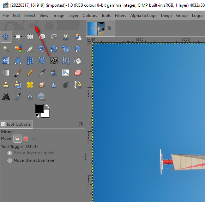Open the Tool Options tab menu arrow
This screenshot has height=202, width=205.
pyautogui.click(x=81, y=124)
